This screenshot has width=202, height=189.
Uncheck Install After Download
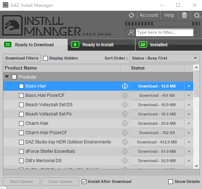[x=84, y=182]
